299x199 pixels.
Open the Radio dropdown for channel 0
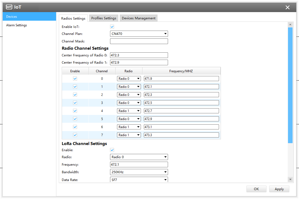(x=129, y=79)
